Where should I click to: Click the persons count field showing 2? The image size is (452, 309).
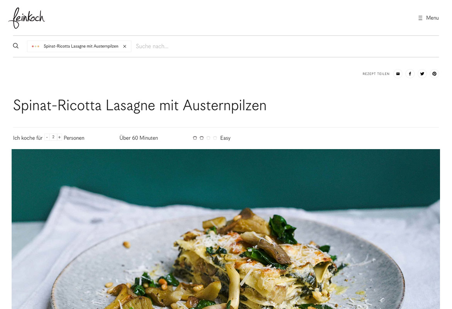53,137
